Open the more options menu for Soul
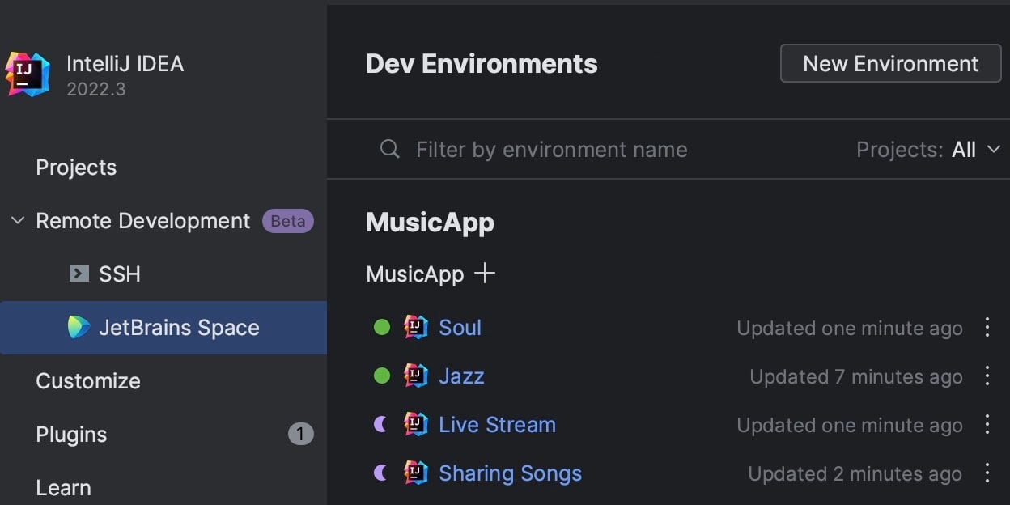Viewport: 1010px width, 505px height. click(987, 327)
